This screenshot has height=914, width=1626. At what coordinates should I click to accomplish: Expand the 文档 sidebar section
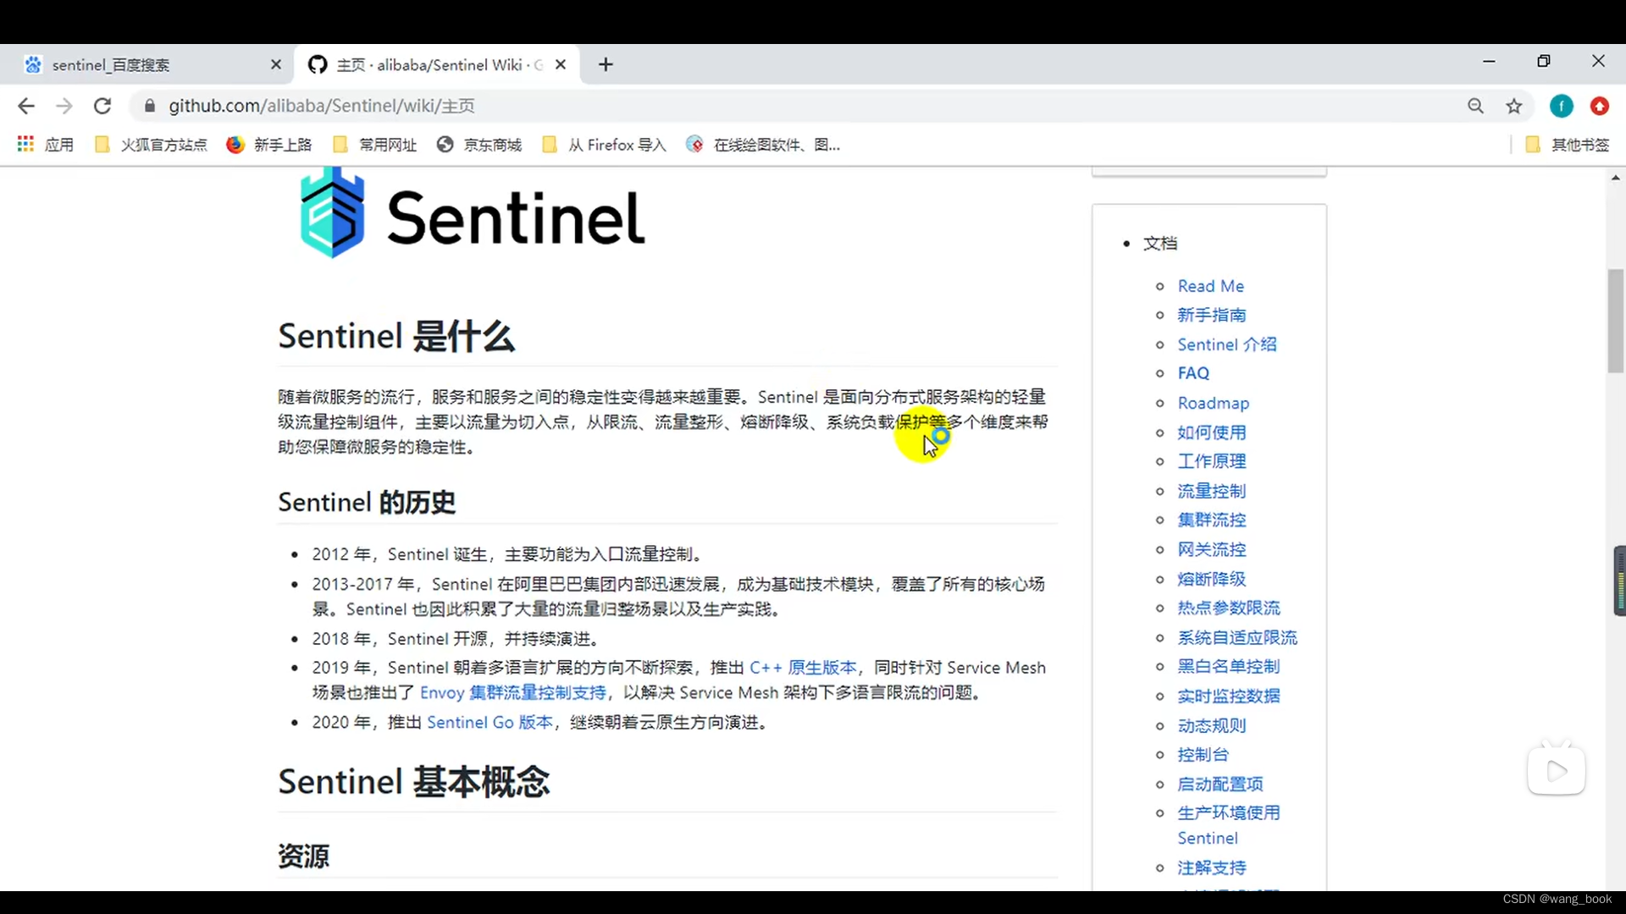1160,242
